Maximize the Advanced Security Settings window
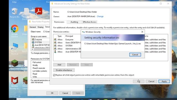This screenshot has width=177, height=100. click(161, 4)
